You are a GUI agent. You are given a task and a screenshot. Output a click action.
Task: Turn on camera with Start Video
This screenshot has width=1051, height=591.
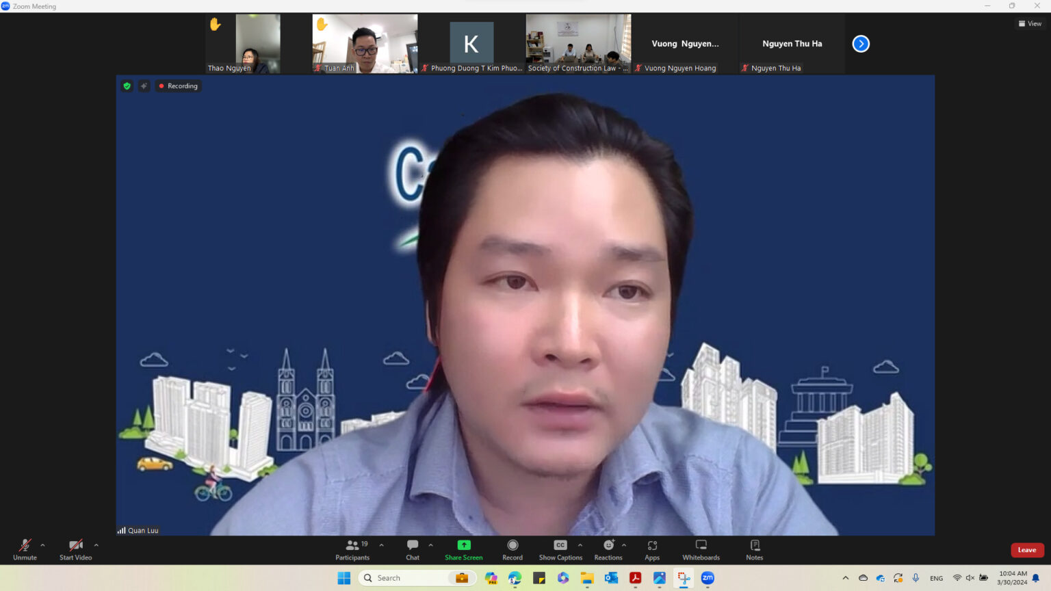click(x=75, y=549)
